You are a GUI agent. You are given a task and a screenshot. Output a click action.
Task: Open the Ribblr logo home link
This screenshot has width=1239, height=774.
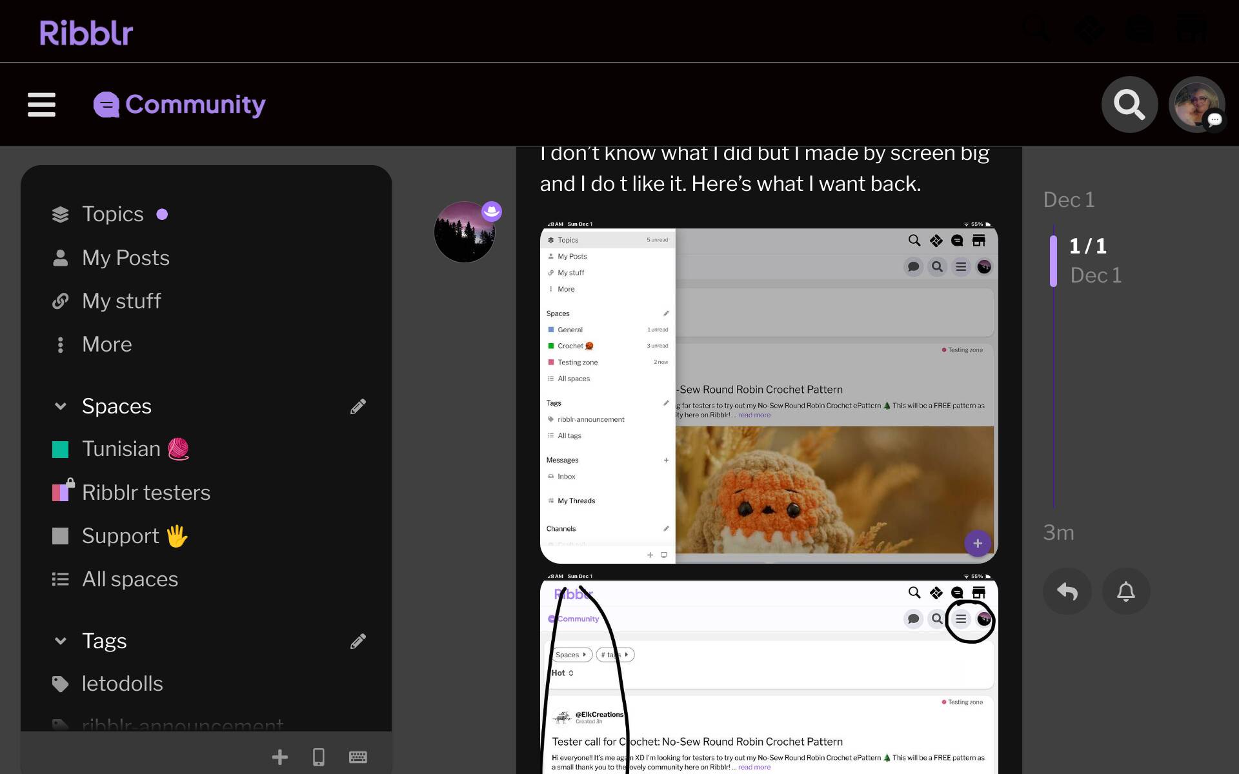86,32
